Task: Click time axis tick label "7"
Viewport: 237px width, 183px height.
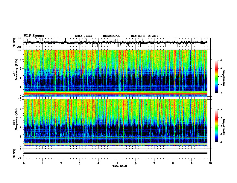Action: [x=154, y=163]
